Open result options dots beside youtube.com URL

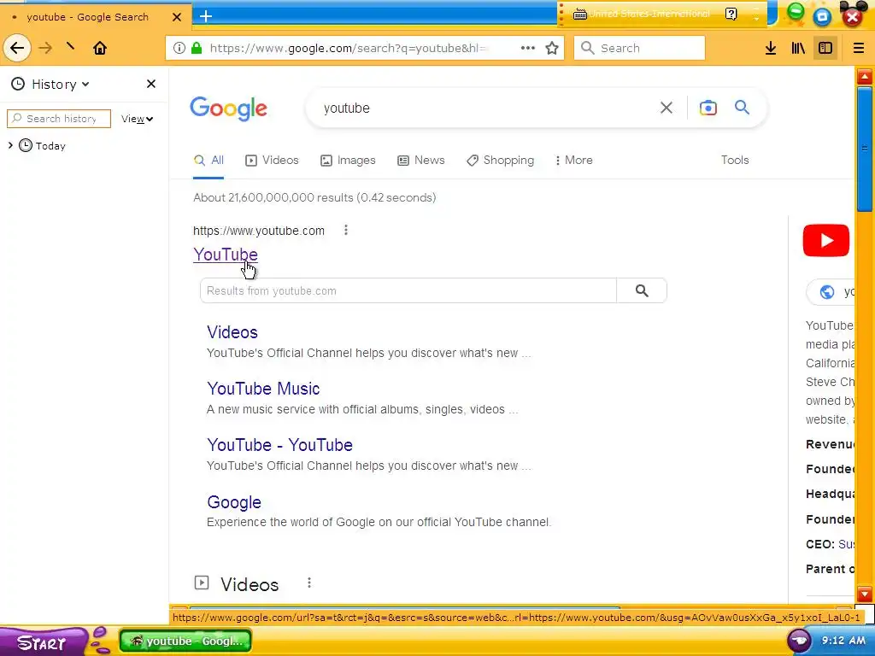tap(346, 230)
